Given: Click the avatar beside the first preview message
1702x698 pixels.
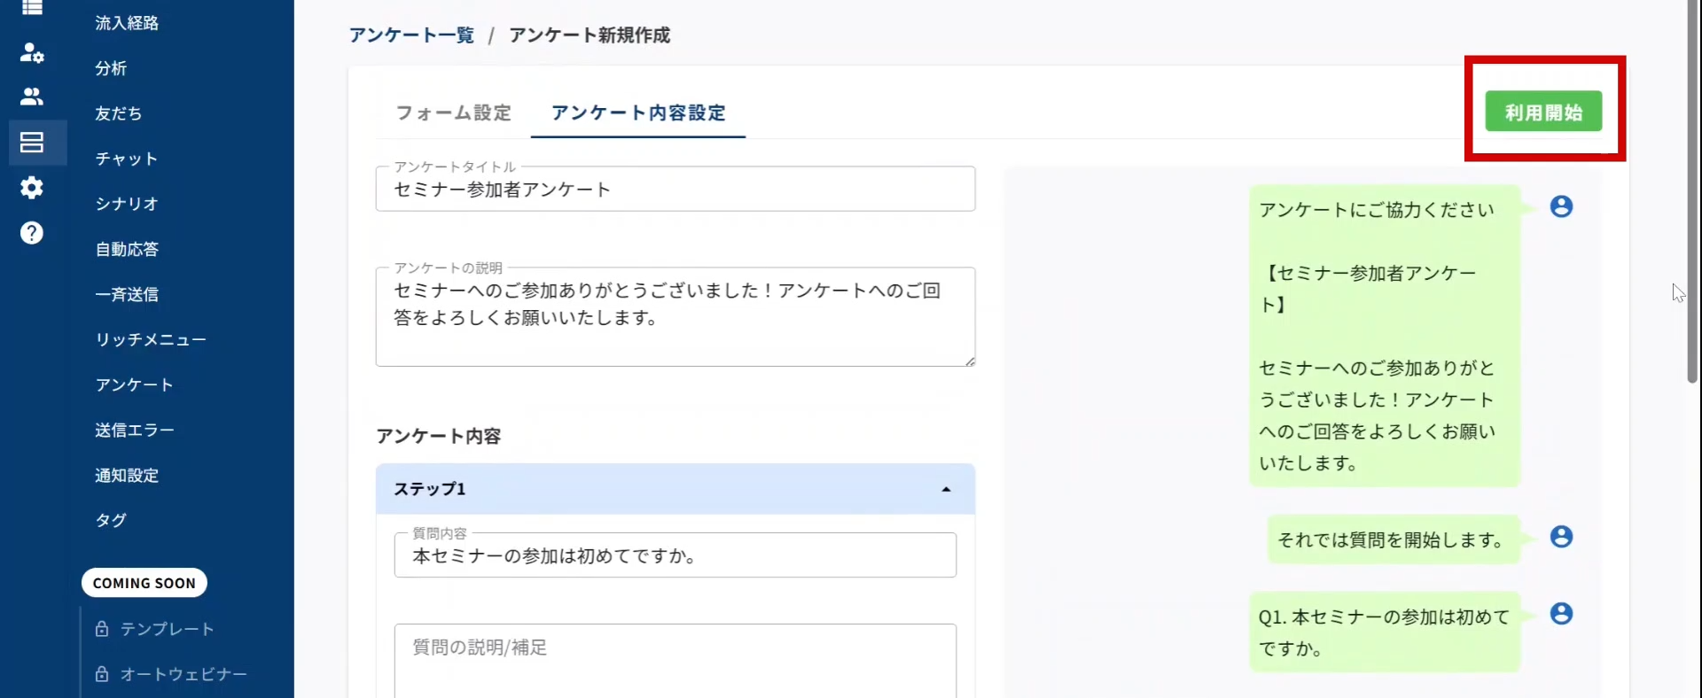Looking at the screenshot, I should point(1561,206).
